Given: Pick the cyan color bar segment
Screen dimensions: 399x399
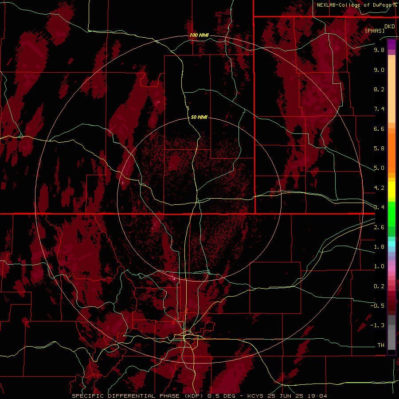Looking at the screenshot, I should 391,244.
